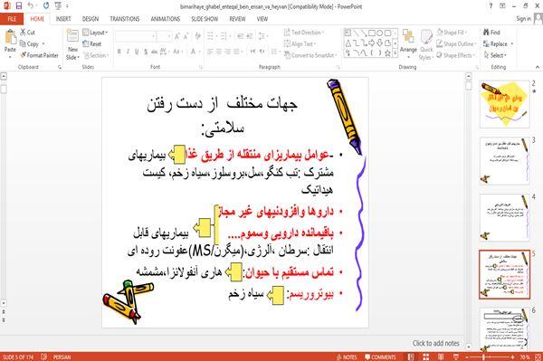Viewport: 543px width, 361px height.
Task: Click the Cut command
Action: [x=27, y=33]
